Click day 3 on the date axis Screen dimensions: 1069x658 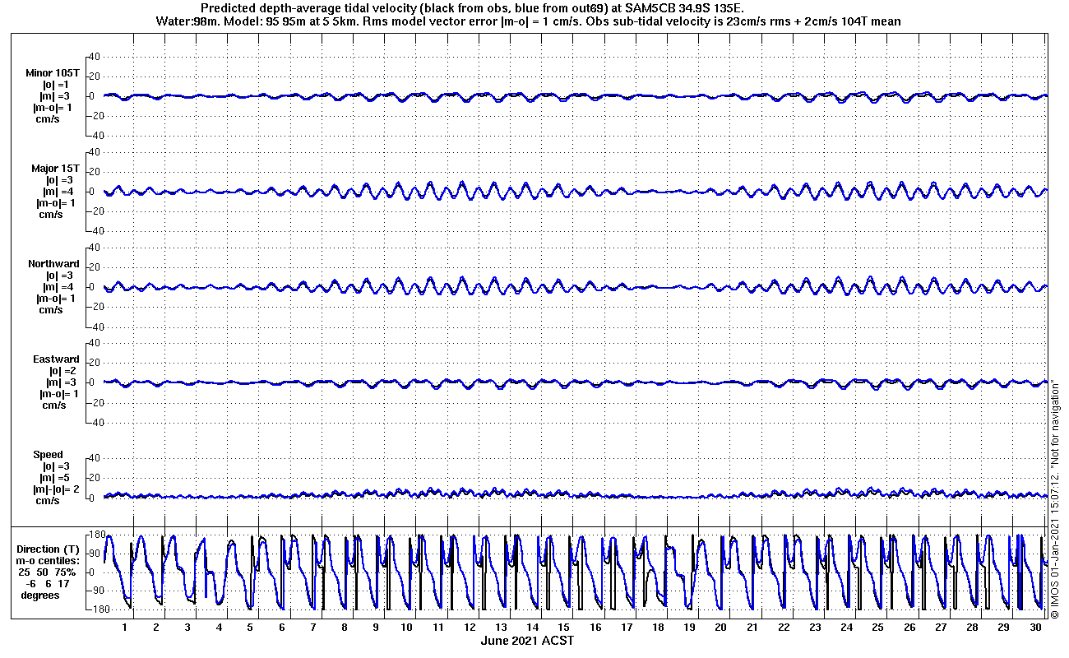point(187,627)
